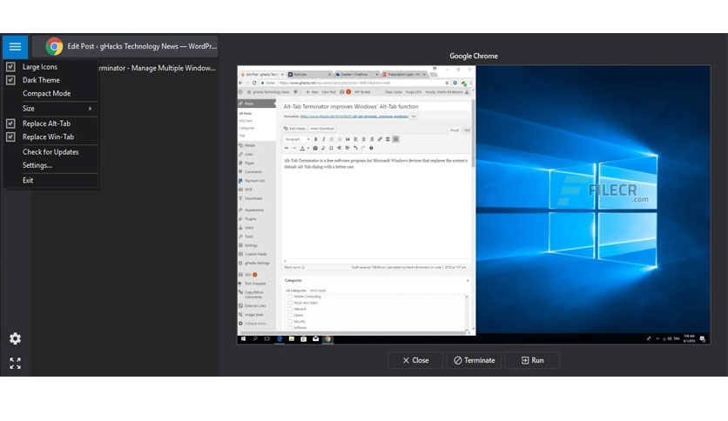This screenshot has height=421, width=728.
Task: Check Network category in the preview
Action: click(290, 309)
